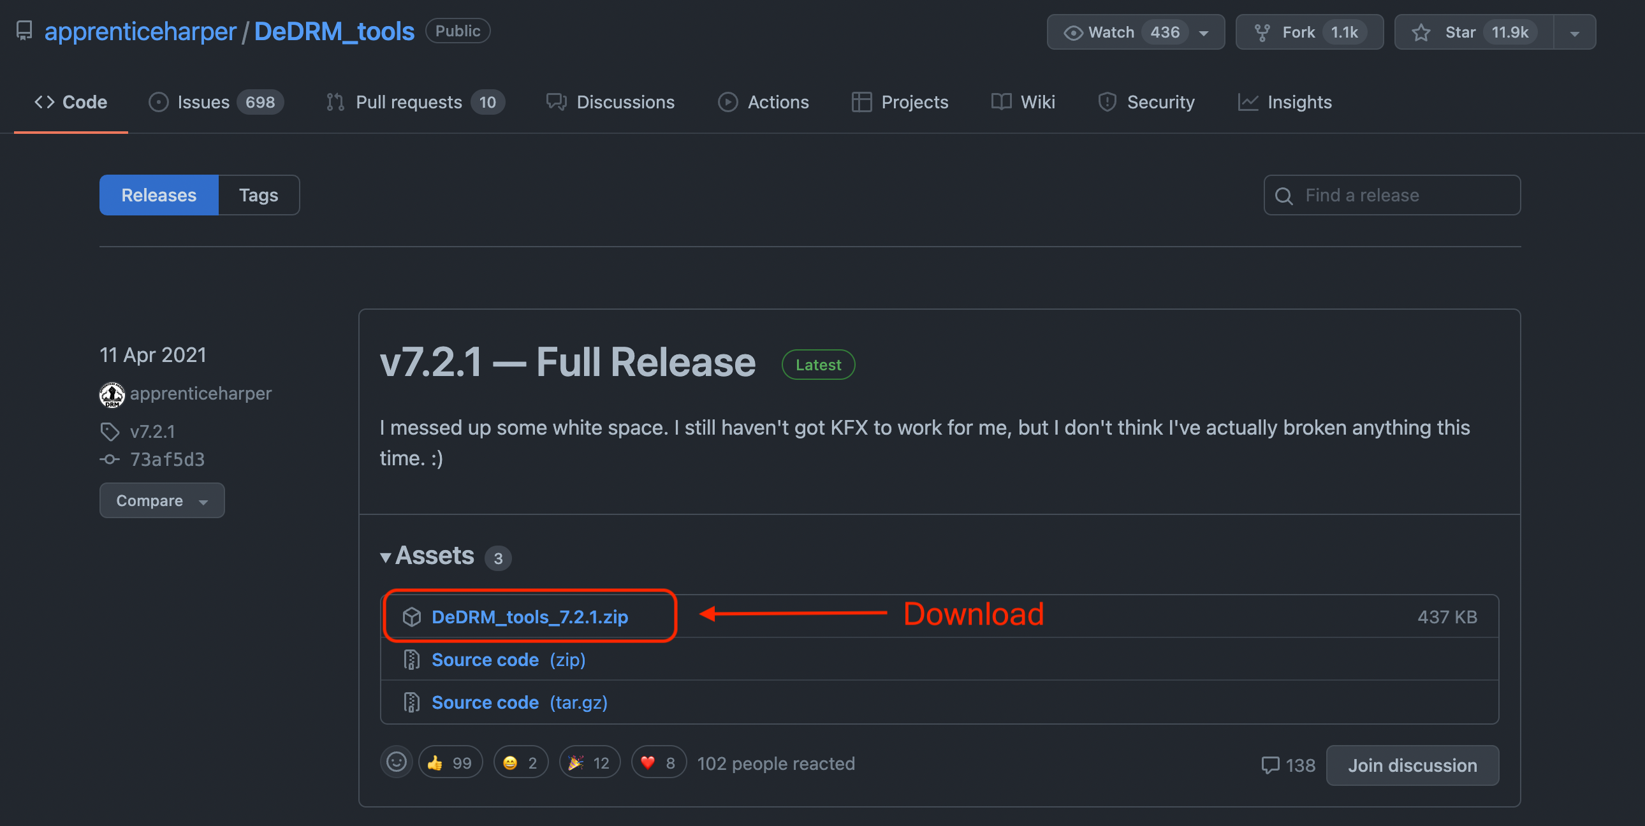Switch to the Code tab

71,102
